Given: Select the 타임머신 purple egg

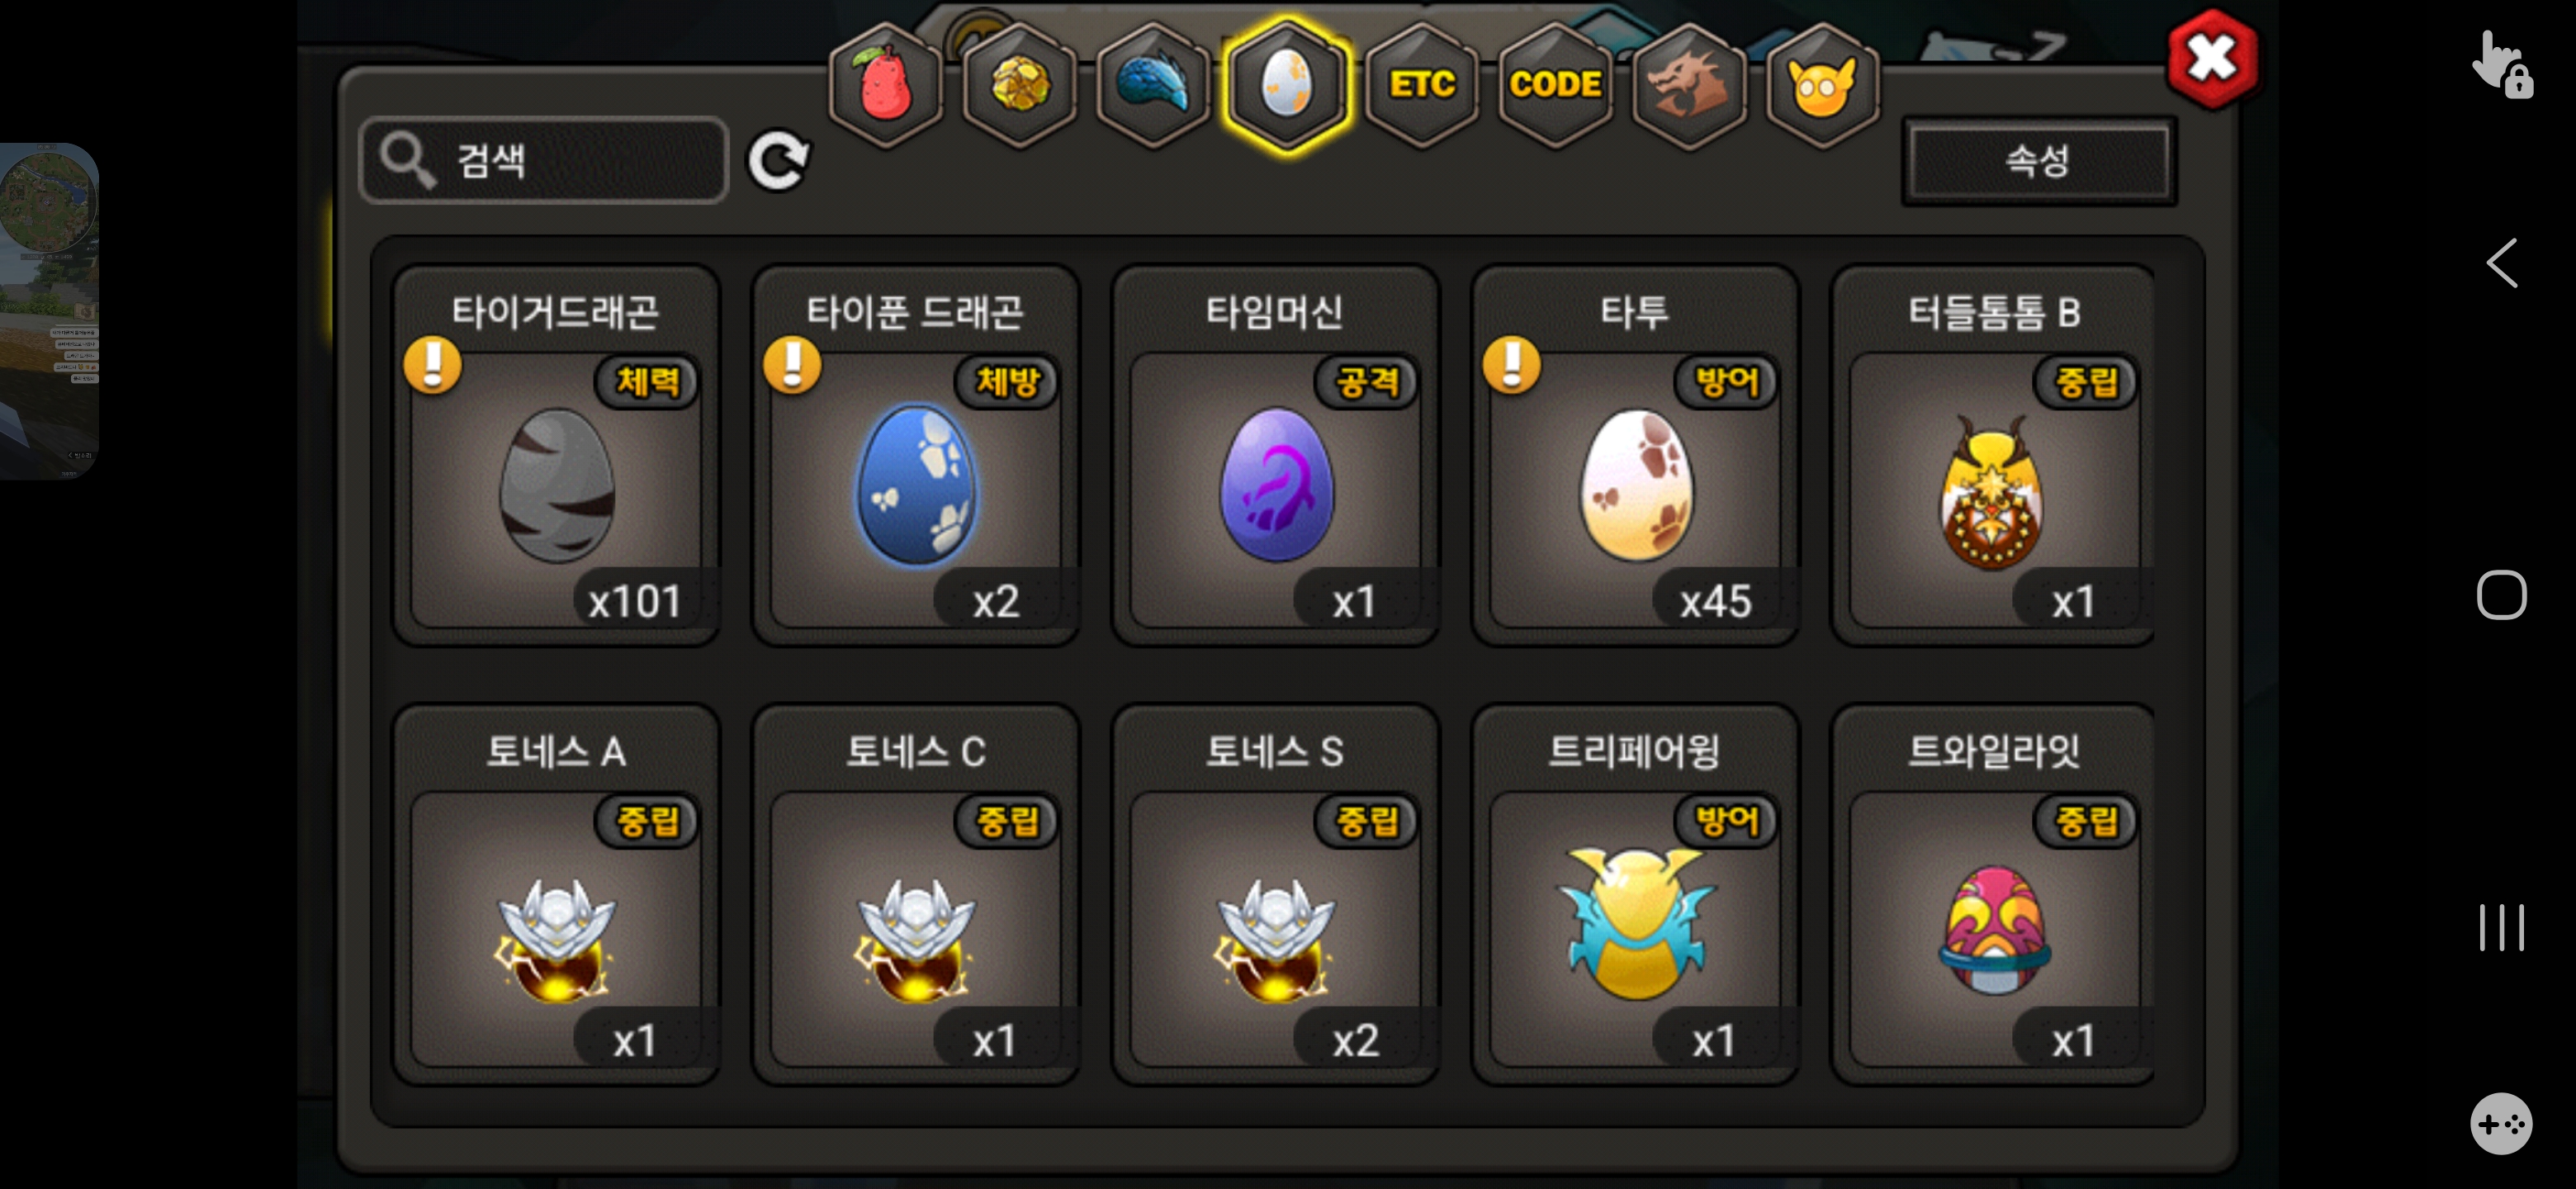Looking at the screenshot, I should coord(1275,455).
